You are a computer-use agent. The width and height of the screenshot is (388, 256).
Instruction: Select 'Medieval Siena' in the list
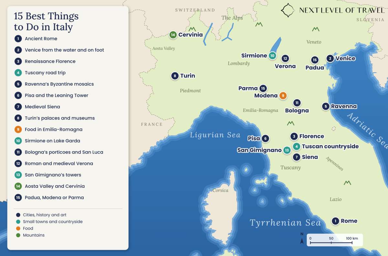point(42,107)
